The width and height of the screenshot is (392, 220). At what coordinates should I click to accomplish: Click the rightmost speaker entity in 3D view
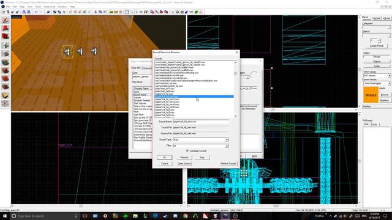tap(94, 51)
